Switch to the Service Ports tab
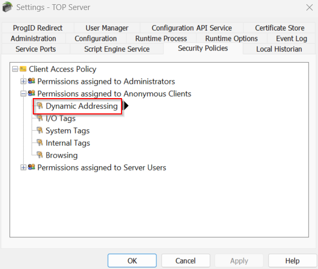This screenshot has width=318, height=269. point(36,49)
